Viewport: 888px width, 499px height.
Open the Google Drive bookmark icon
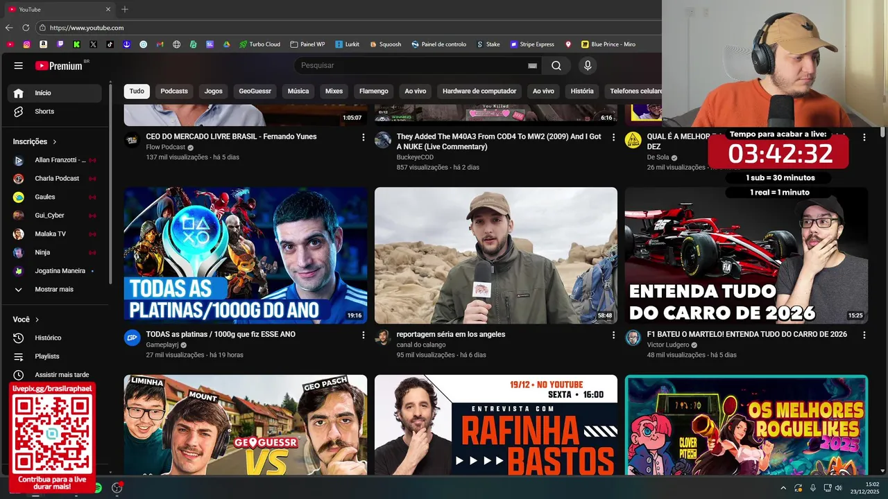(226, 44)
